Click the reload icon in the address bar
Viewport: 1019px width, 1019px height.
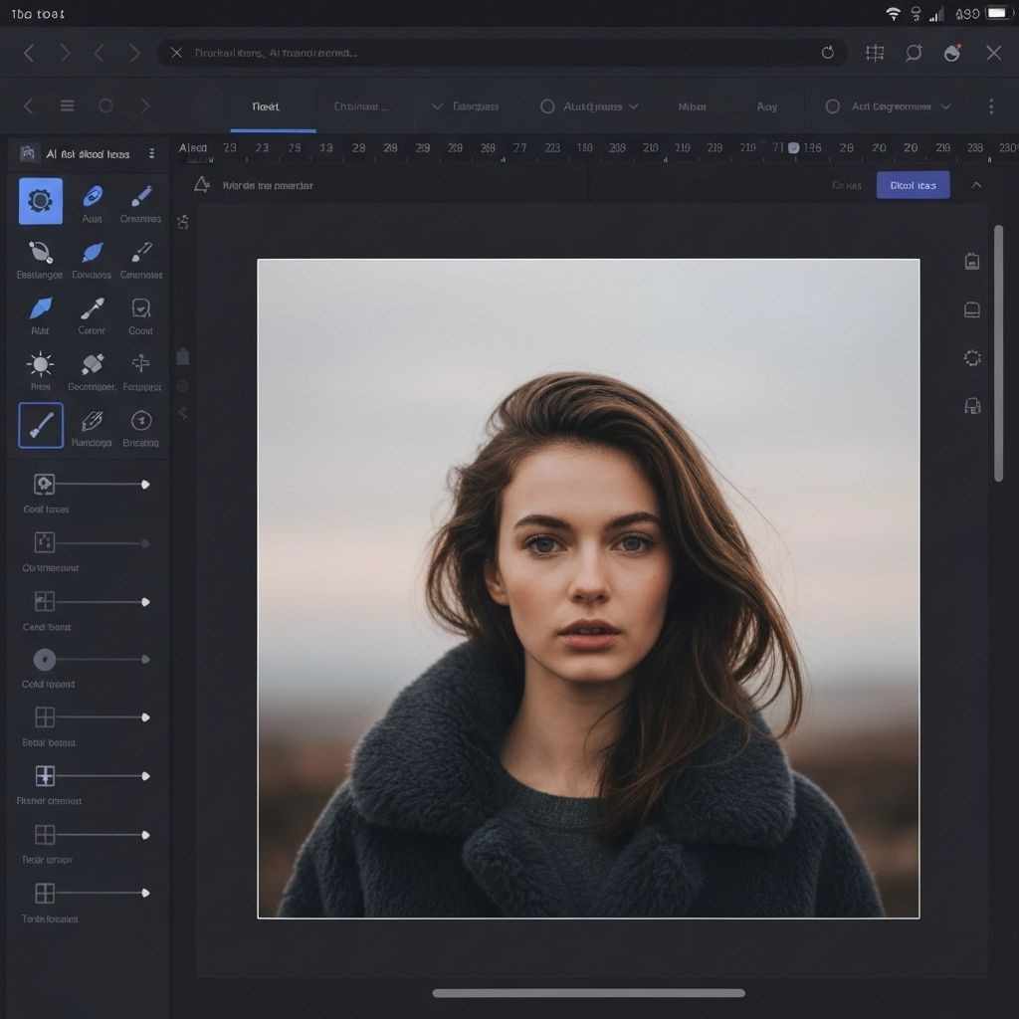(827, 53)
